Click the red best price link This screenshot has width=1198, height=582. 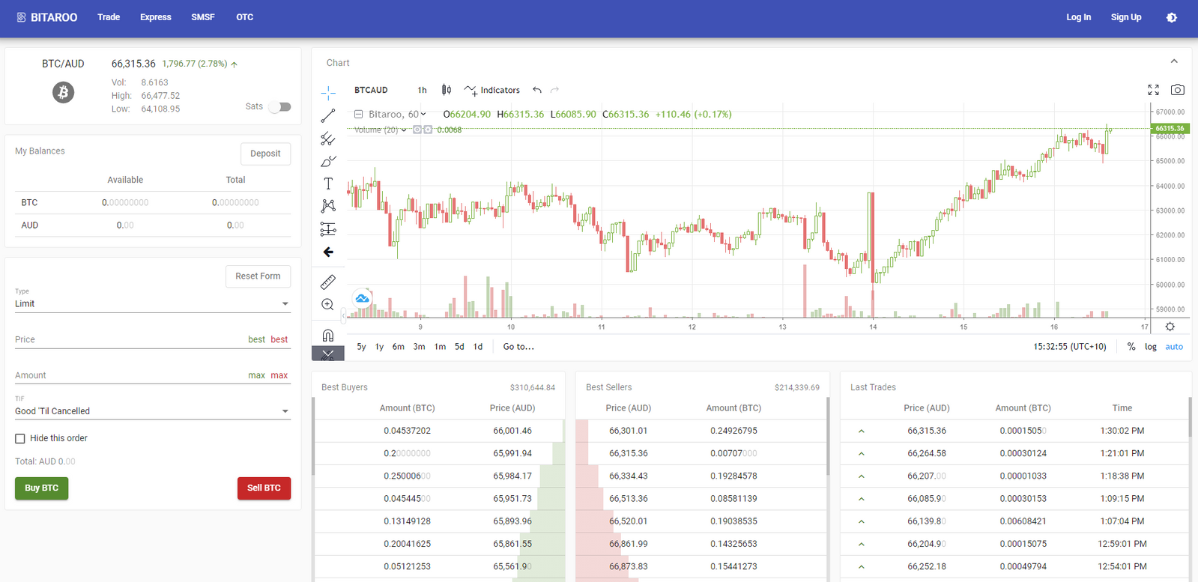coord(279,339)
